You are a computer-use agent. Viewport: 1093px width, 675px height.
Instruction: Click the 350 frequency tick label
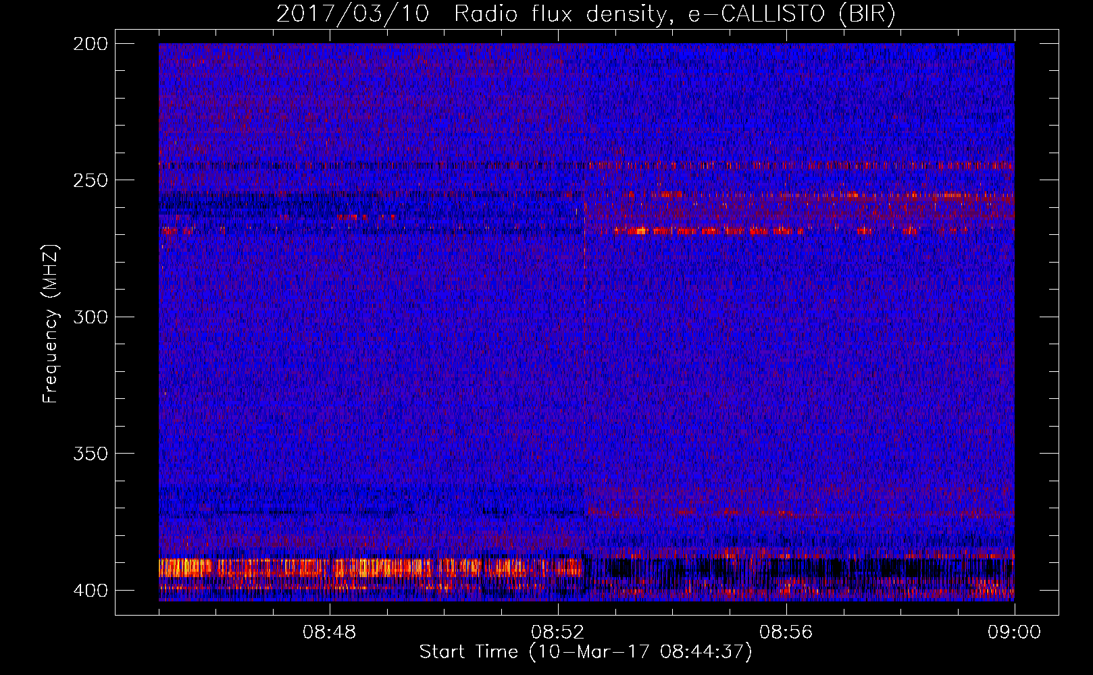pyautogui.click(x=91, y=454)
